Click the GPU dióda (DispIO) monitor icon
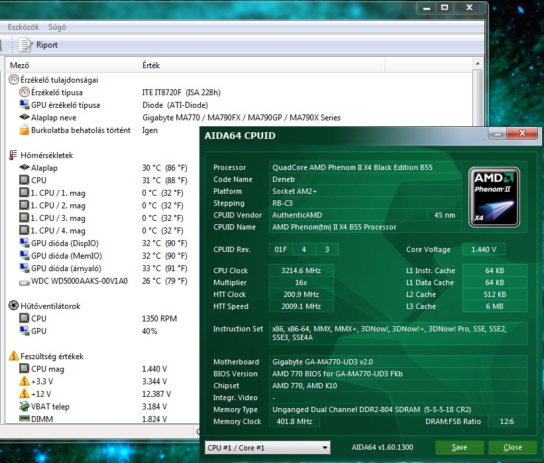Image resolution: width=544 pixels, height=463 pixels. 25,243
